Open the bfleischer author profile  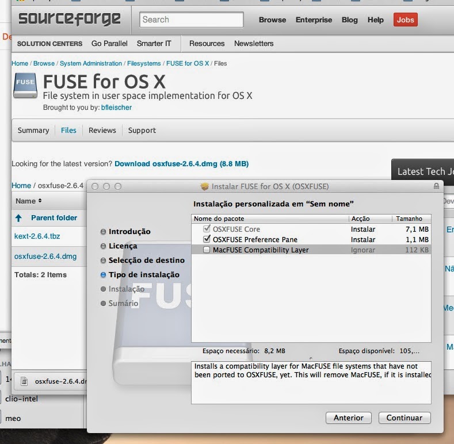(116, 108)
